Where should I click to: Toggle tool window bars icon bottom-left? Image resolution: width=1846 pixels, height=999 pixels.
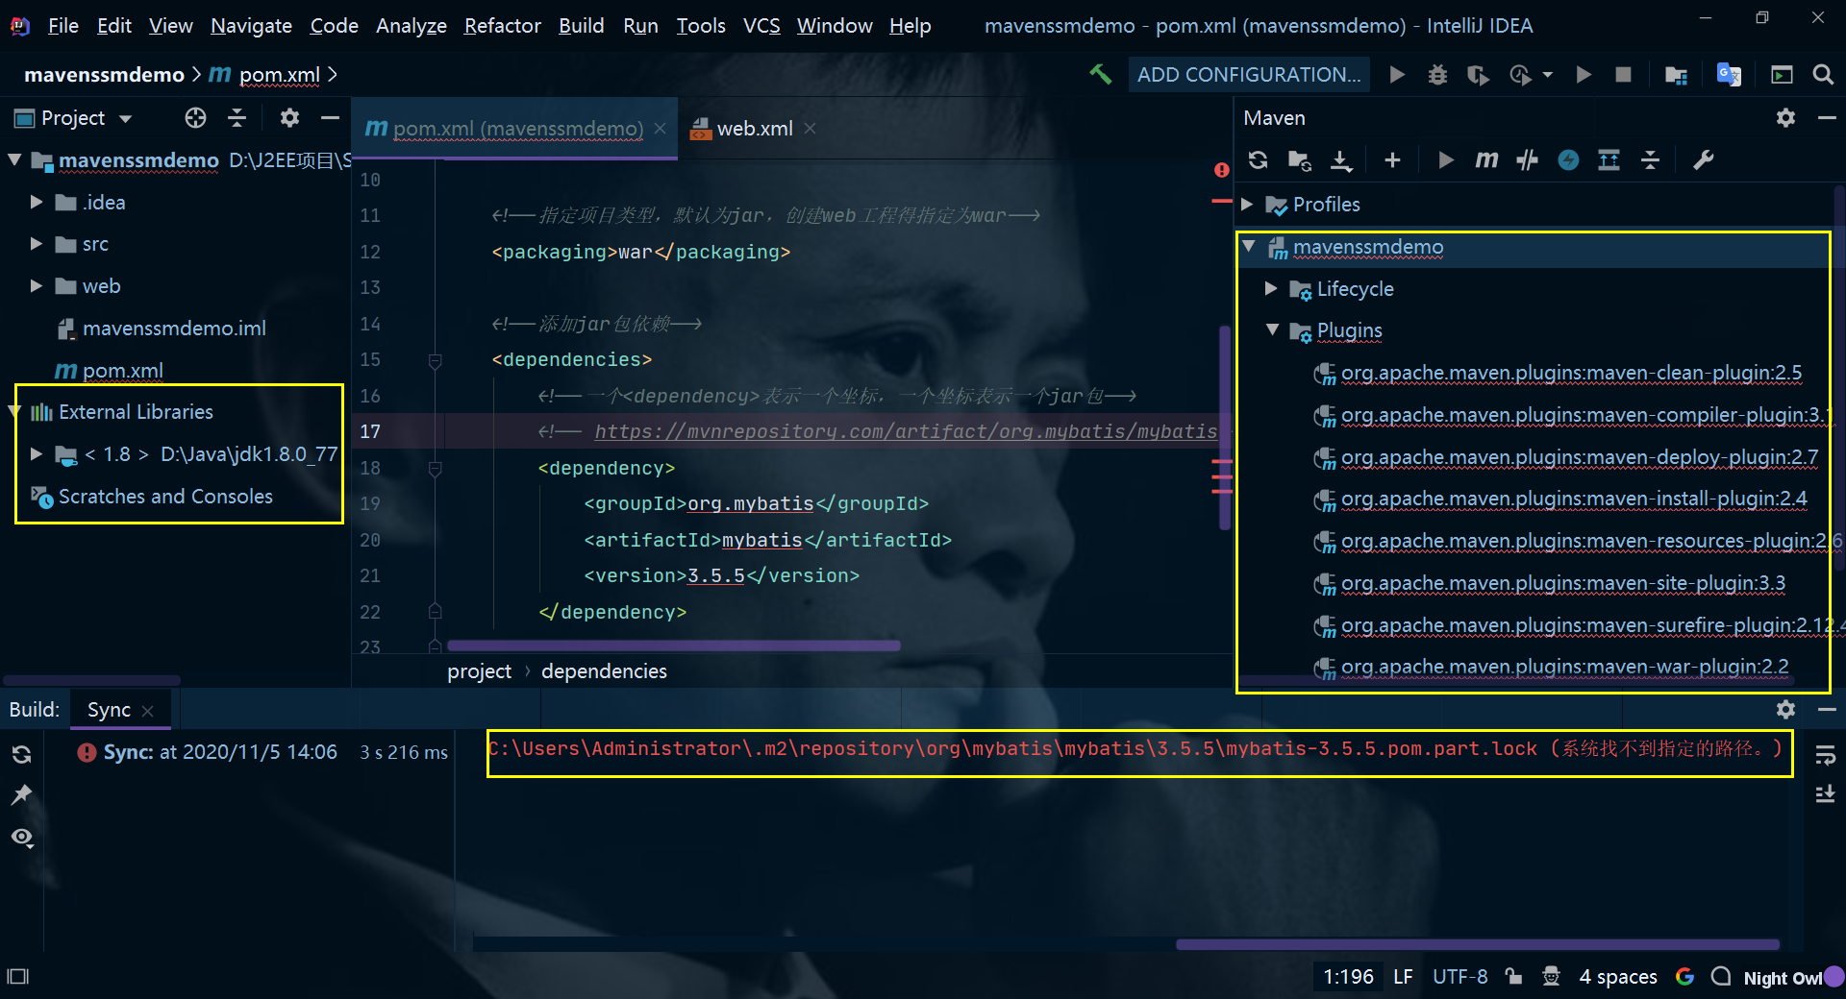coord(18,977)
